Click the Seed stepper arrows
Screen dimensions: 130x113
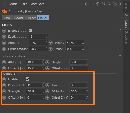point(46,37)
